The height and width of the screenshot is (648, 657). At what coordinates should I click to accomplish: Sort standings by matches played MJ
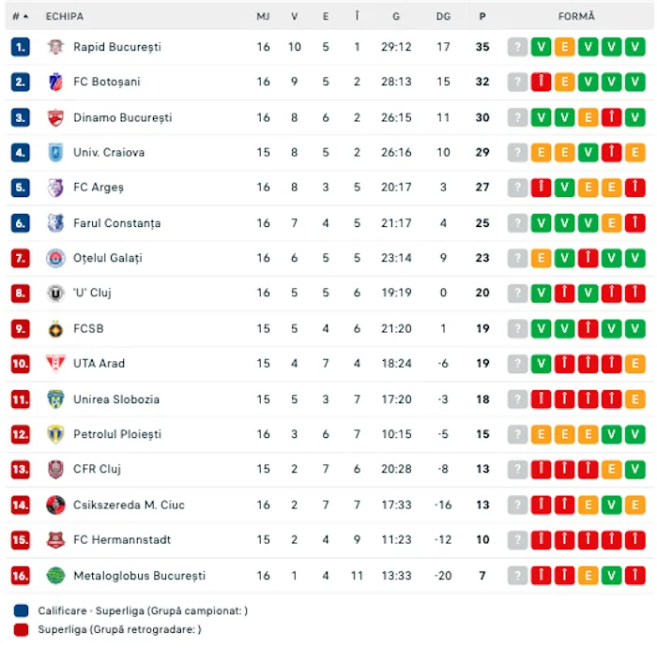263,16
